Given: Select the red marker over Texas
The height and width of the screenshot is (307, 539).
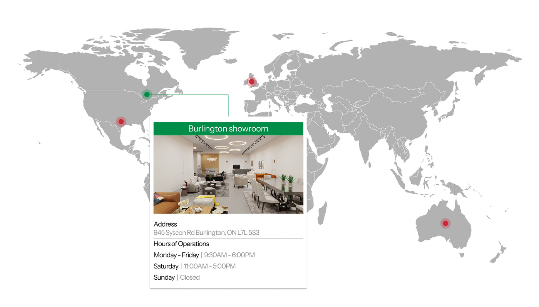Looking at the screenshot, I should pos(121,122).
